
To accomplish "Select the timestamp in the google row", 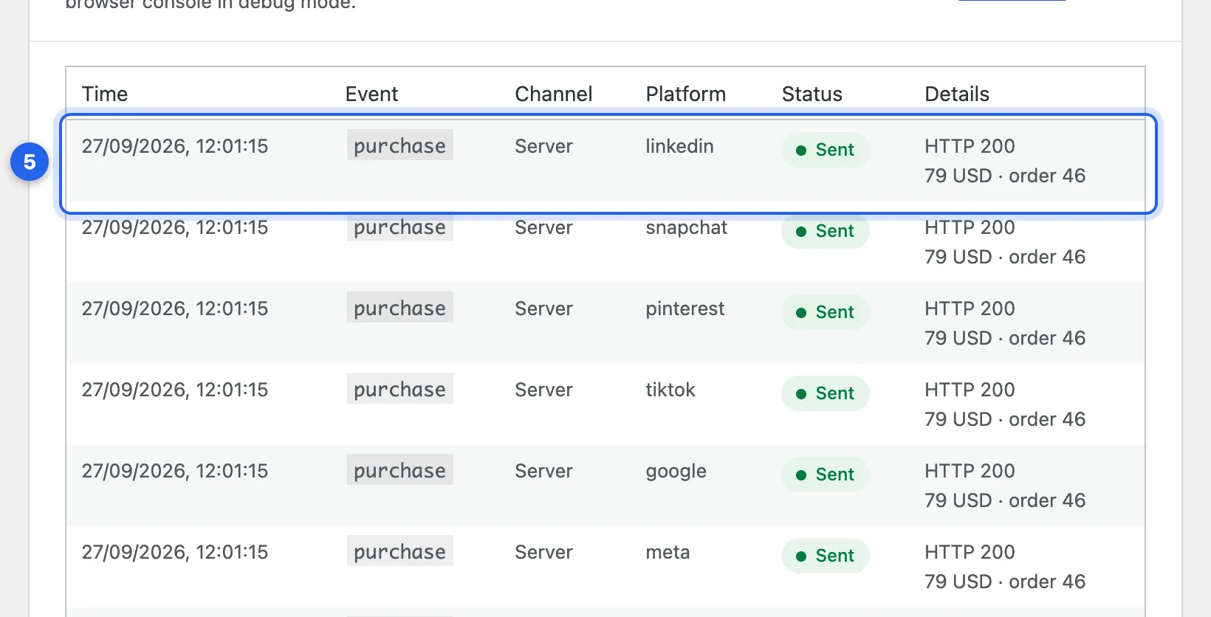I will [175, 471].
